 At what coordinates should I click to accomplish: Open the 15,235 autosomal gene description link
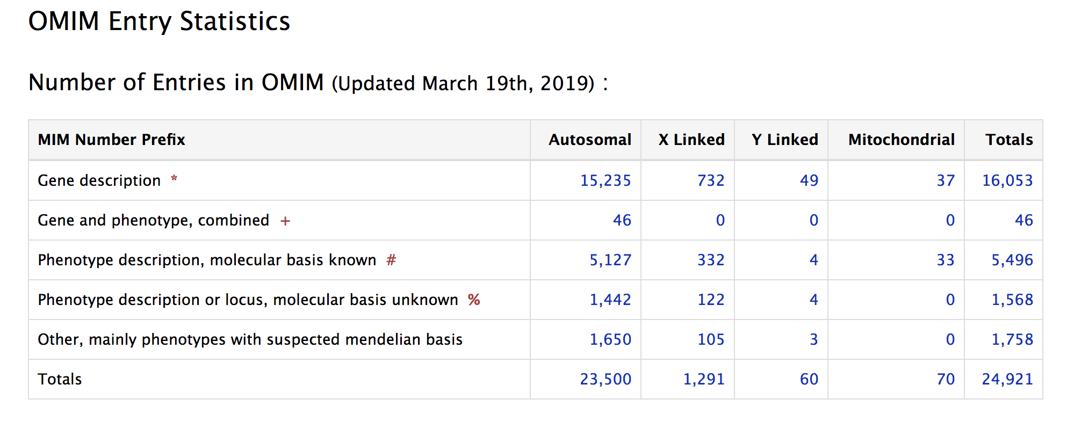(x=605, y=180)
